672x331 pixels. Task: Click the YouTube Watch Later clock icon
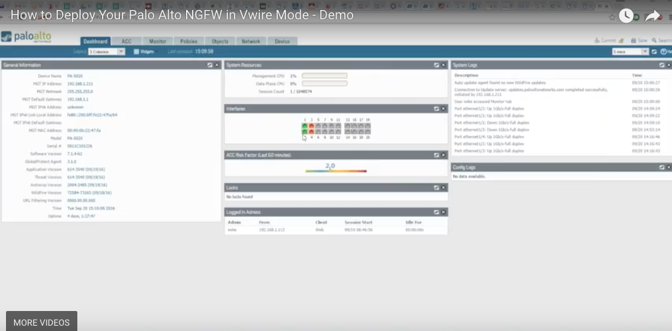pos(626,16)
